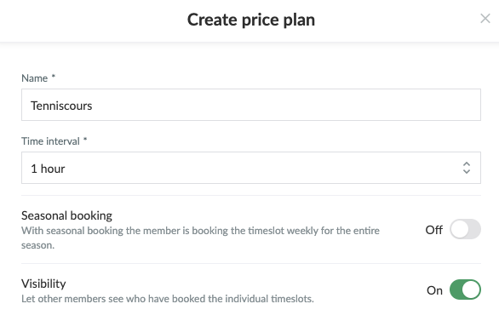Click the white knob of Visibility toggle
Viewport: 499px width, 321px height.
tap(471, 289)
